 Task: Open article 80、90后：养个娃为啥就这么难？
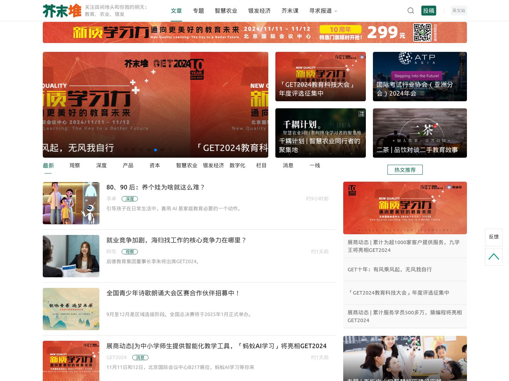(156, 187)
